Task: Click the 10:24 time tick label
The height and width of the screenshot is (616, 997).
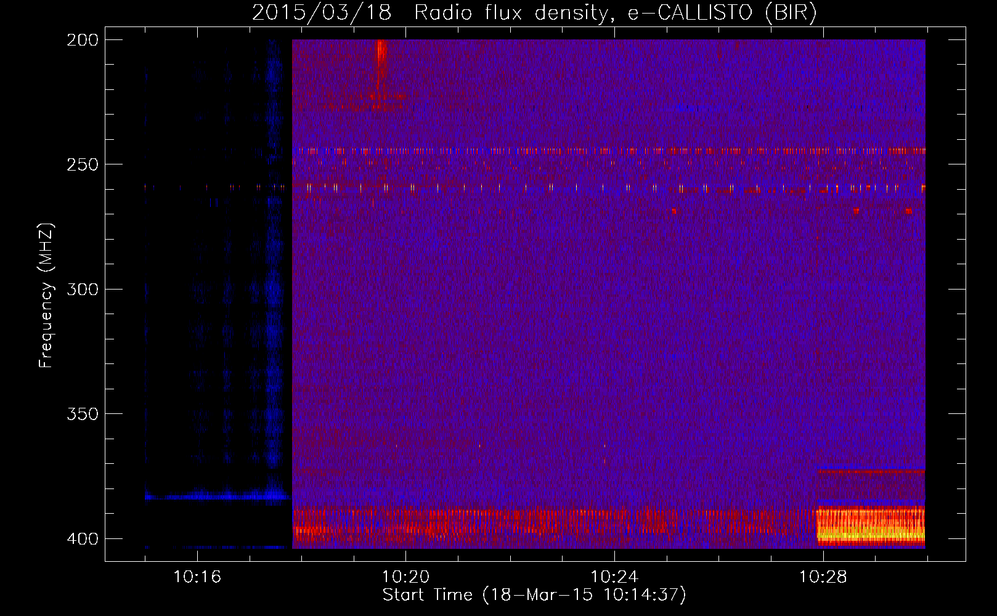Action: point(614,577)
